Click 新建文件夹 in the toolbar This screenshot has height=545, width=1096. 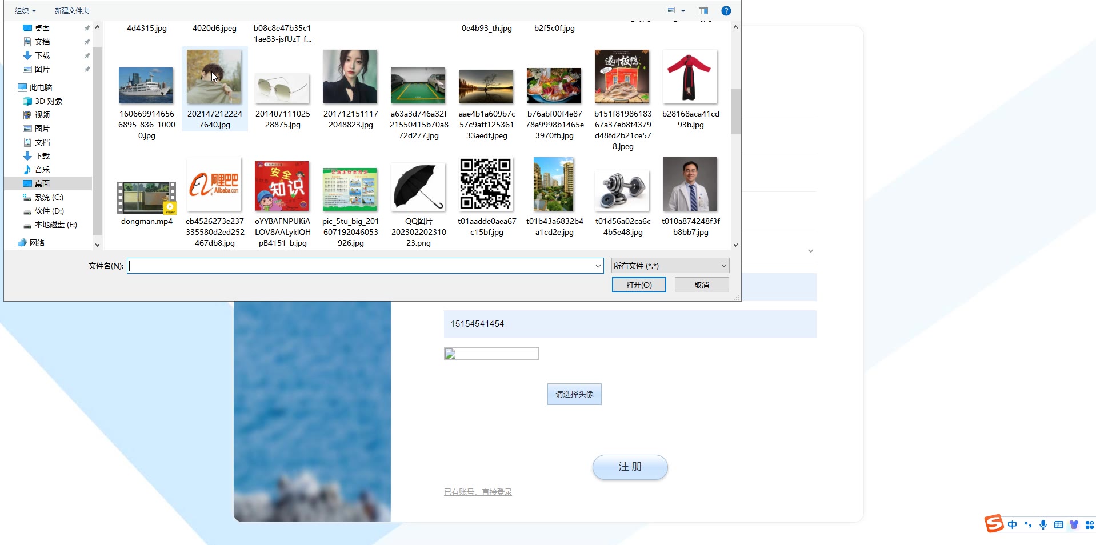click(x=71, y=11)
